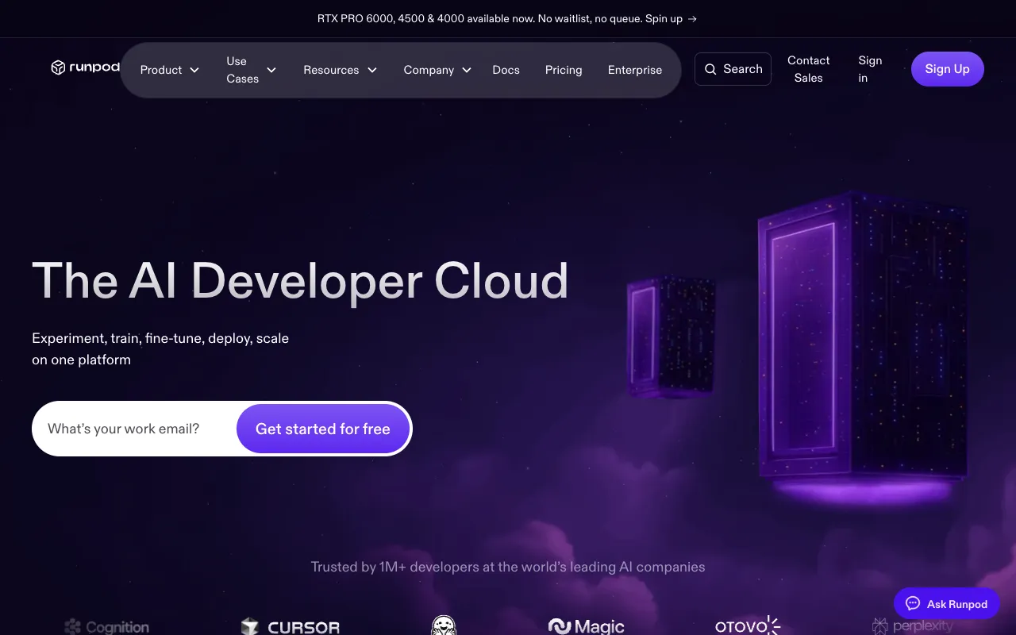The height and width of the screenshot is (635, 1016).
Task: Click the arrow after Spin up
Action: click(x=692, y=18)
